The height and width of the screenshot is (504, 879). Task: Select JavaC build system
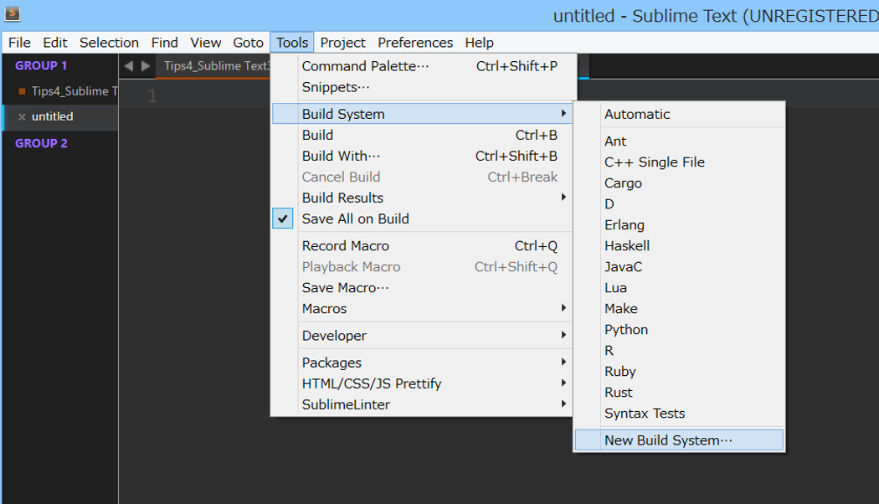point(679,267)
